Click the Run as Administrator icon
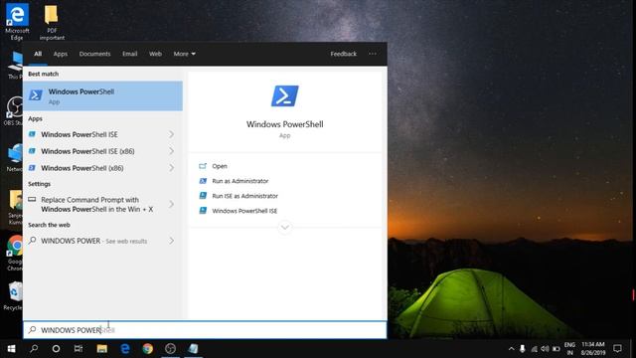Image resolution: width=636 pixels, height=358 pixels. (203, 181)
